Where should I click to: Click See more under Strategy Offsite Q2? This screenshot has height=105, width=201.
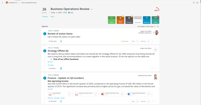click(x=50, y=62)
